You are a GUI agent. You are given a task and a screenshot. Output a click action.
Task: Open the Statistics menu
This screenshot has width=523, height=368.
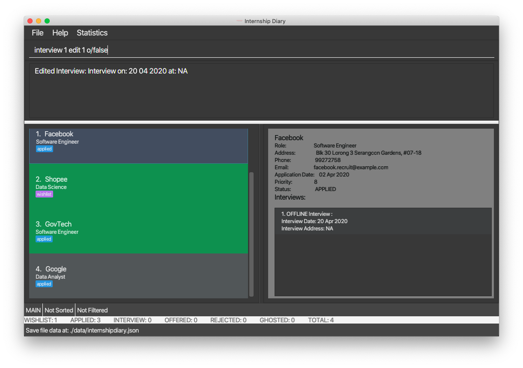pos(92,33)
